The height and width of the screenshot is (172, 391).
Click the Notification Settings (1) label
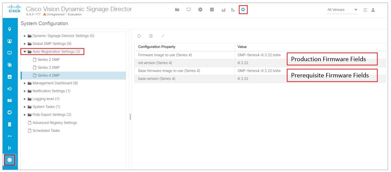51,91
